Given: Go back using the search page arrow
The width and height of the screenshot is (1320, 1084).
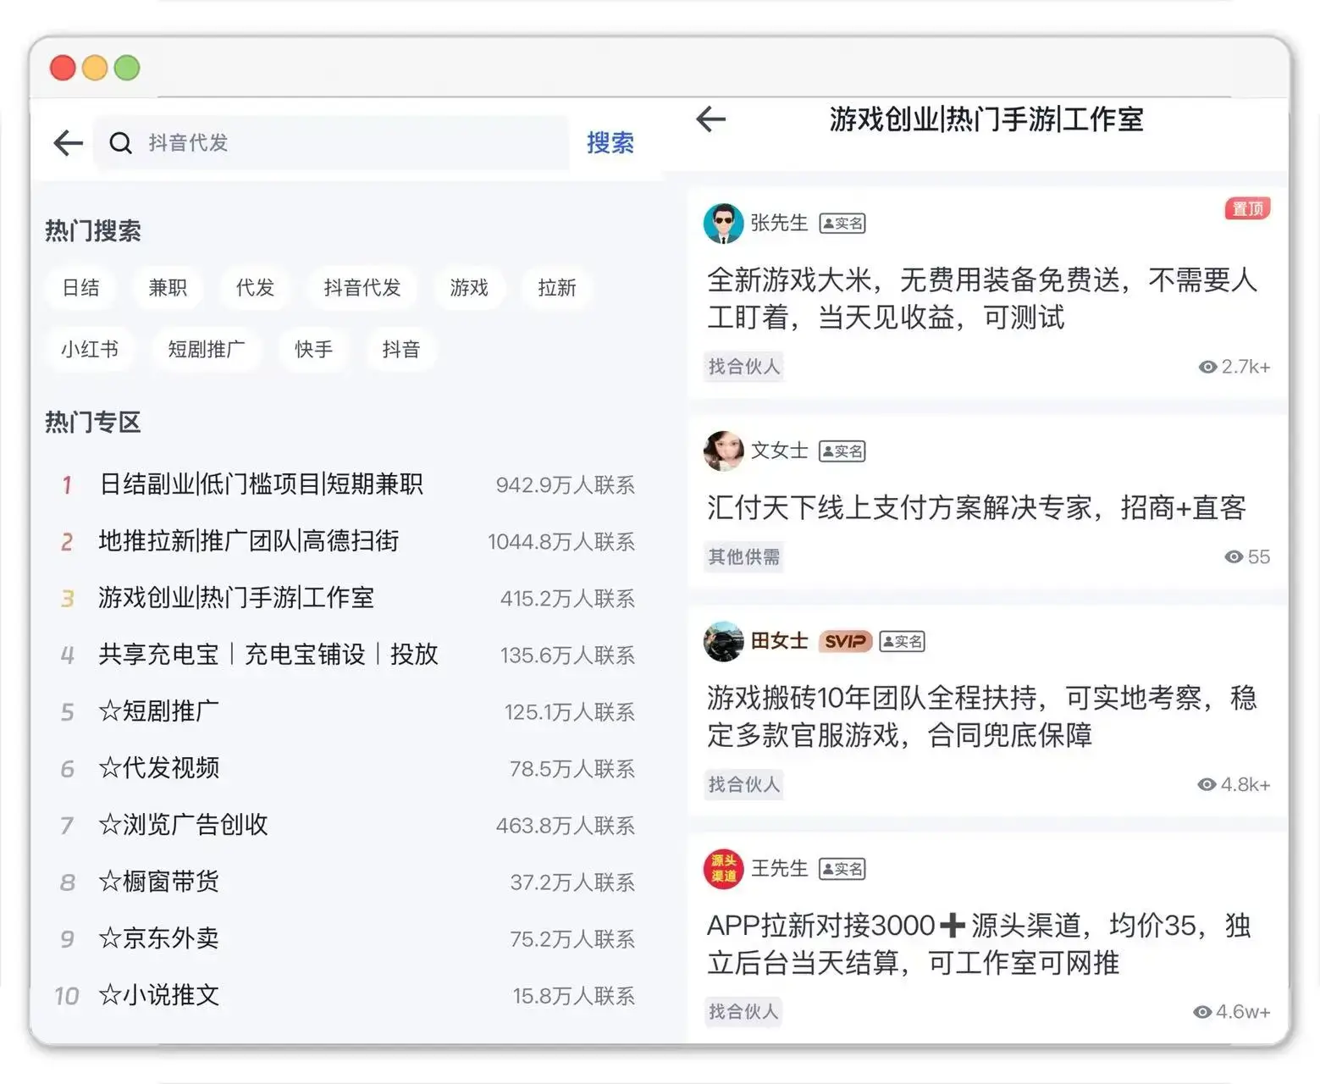Looking at the screenshot, I should coord(69,143).
